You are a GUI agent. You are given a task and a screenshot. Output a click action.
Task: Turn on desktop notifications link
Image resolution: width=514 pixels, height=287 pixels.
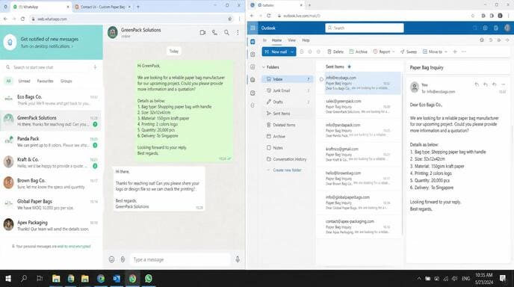tap(47, 46)
